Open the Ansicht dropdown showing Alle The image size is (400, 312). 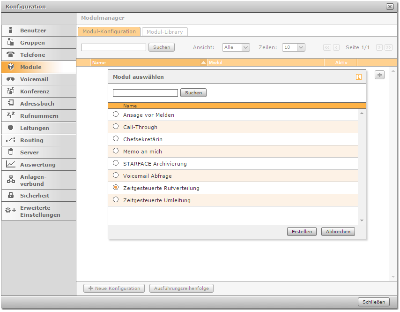click(236, 47)
